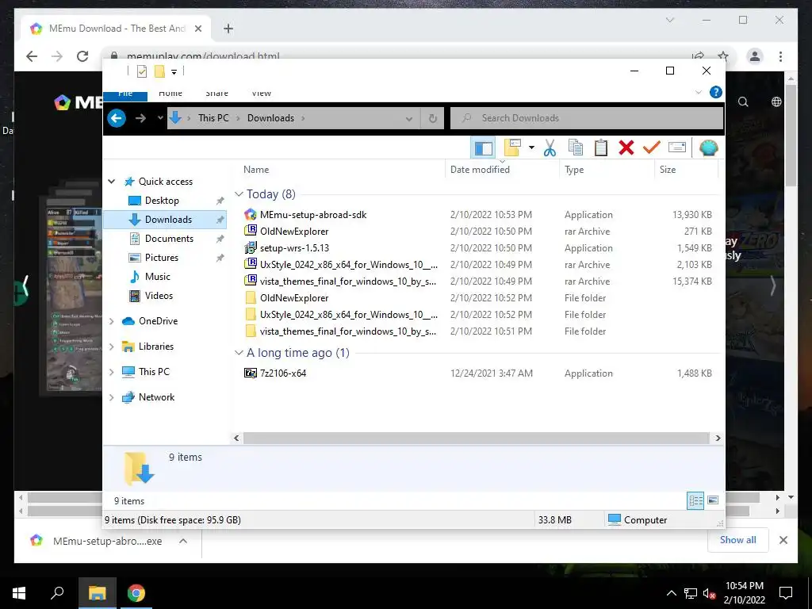The width and height of the screenshot is (812, 609).
Task: Click the Rename toolbar icon
Action: point(677,148)
